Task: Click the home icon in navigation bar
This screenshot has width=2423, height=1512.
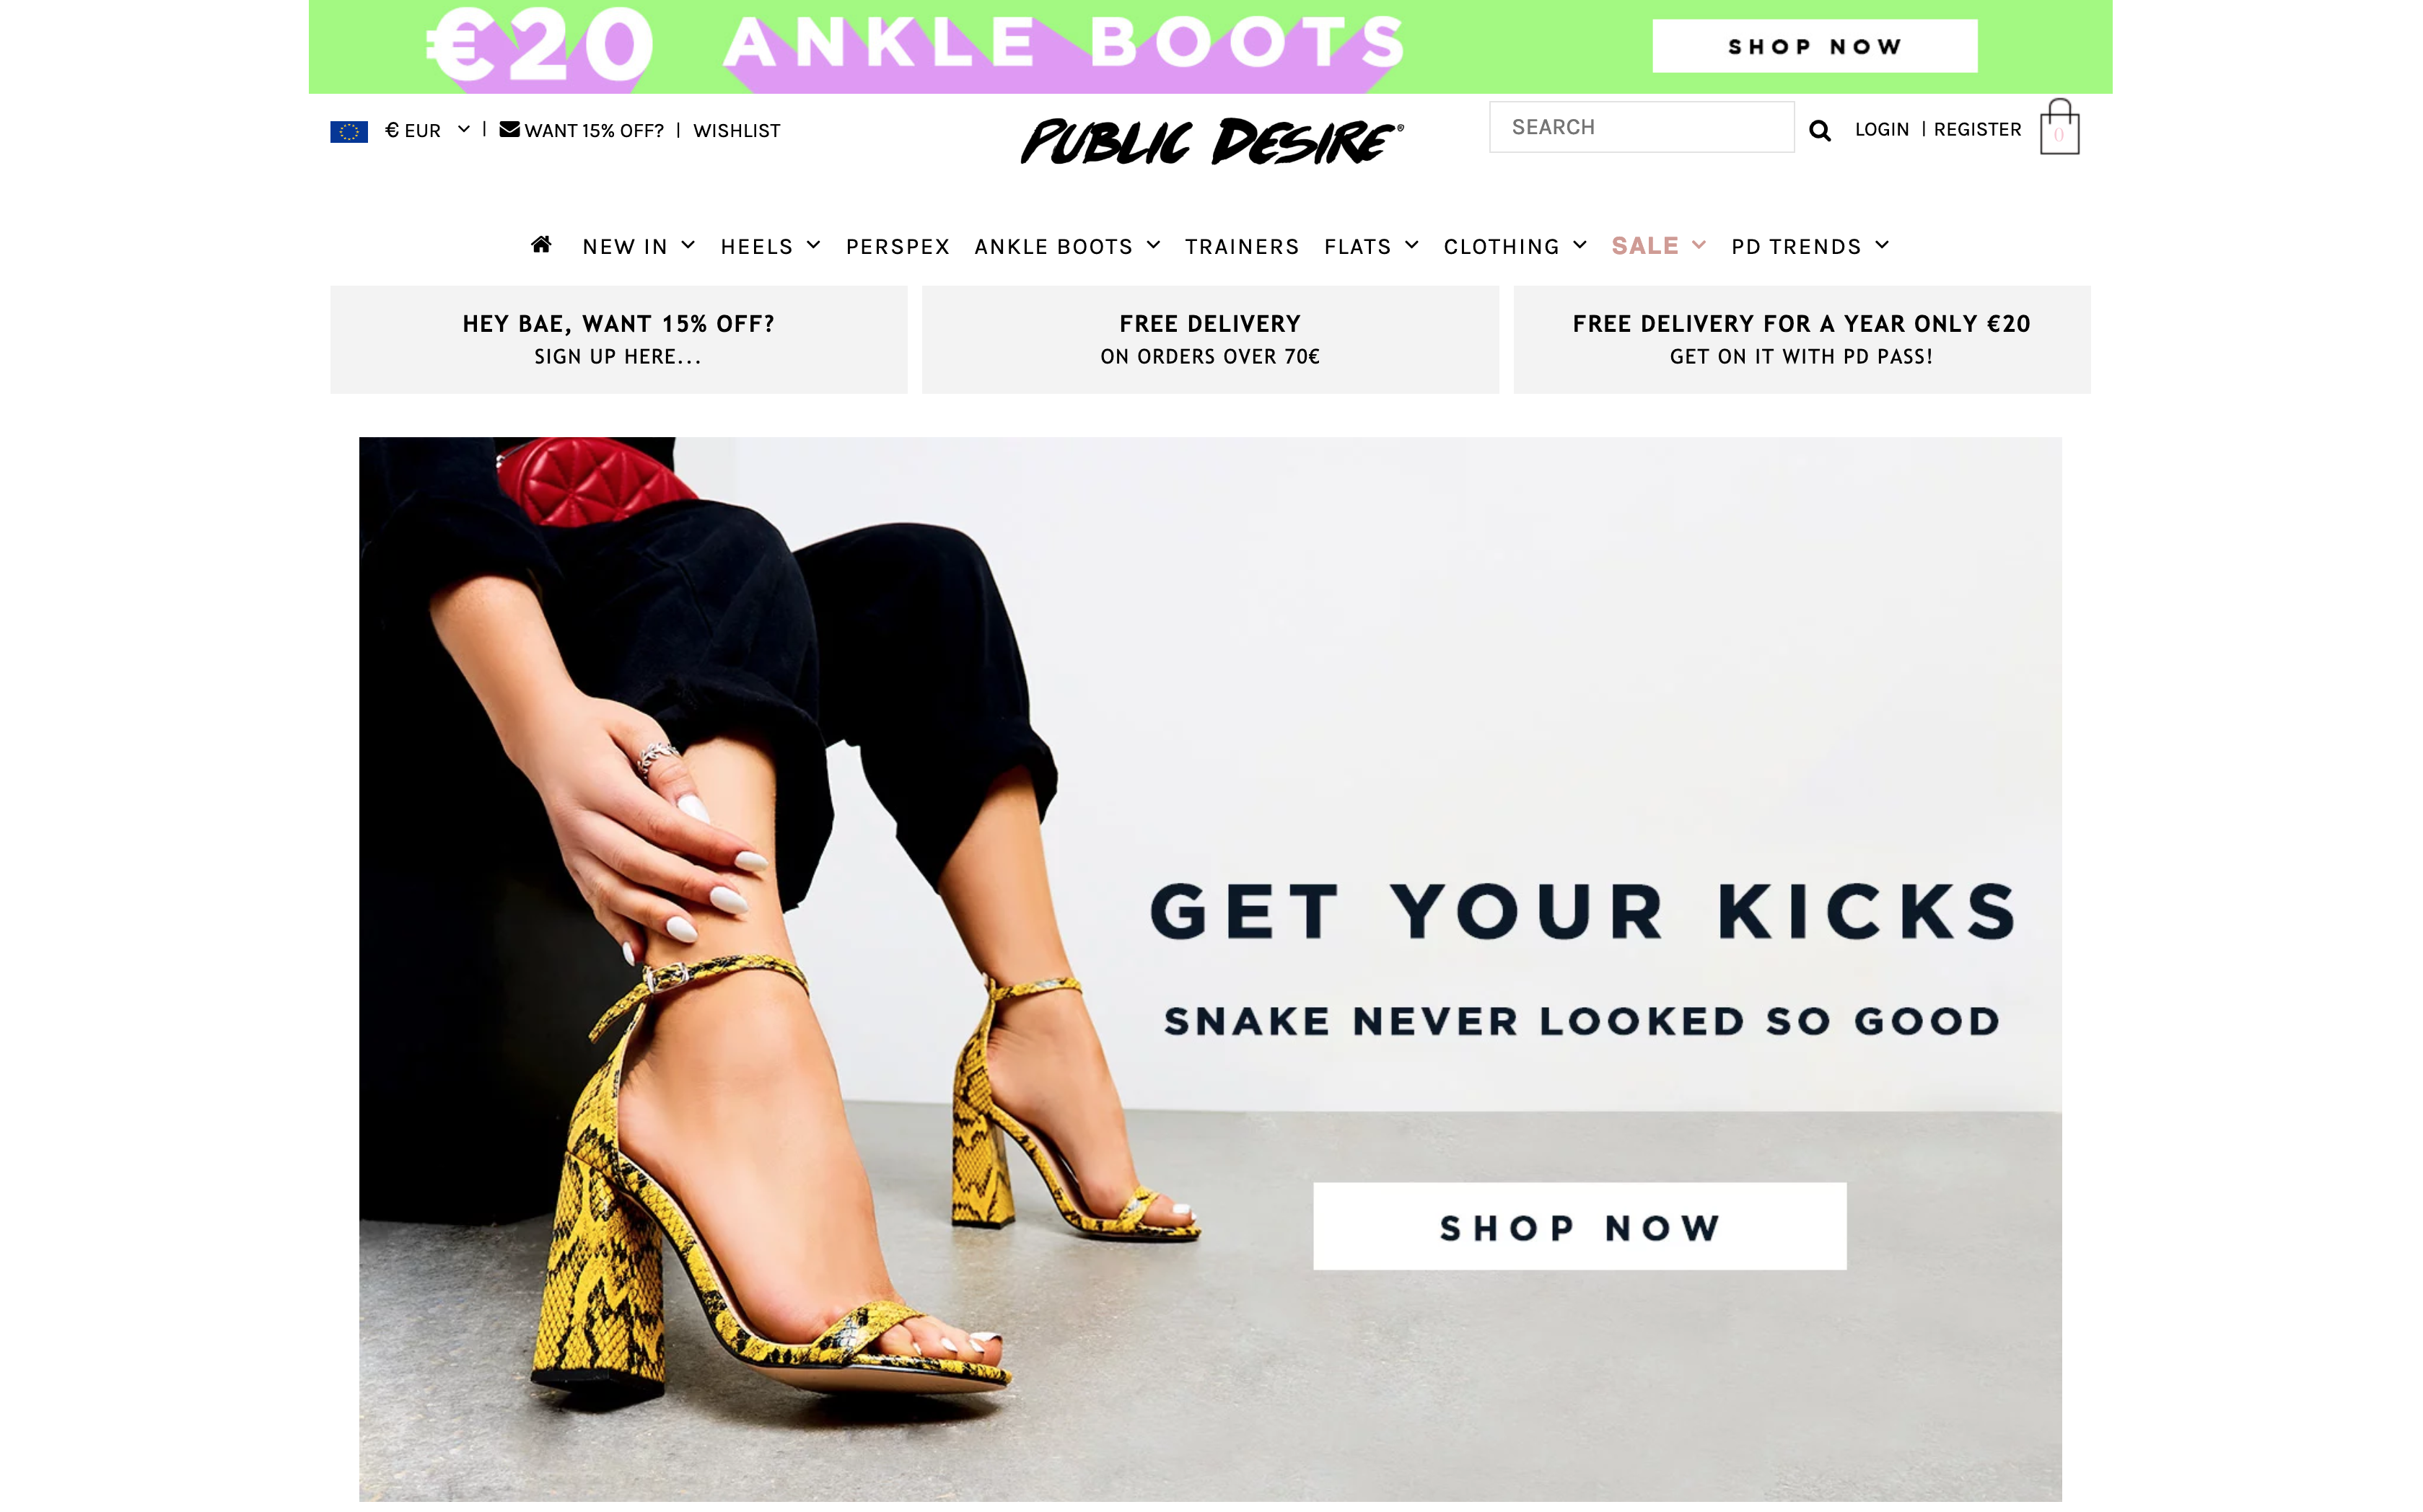Action: click(x=541, y=245)
